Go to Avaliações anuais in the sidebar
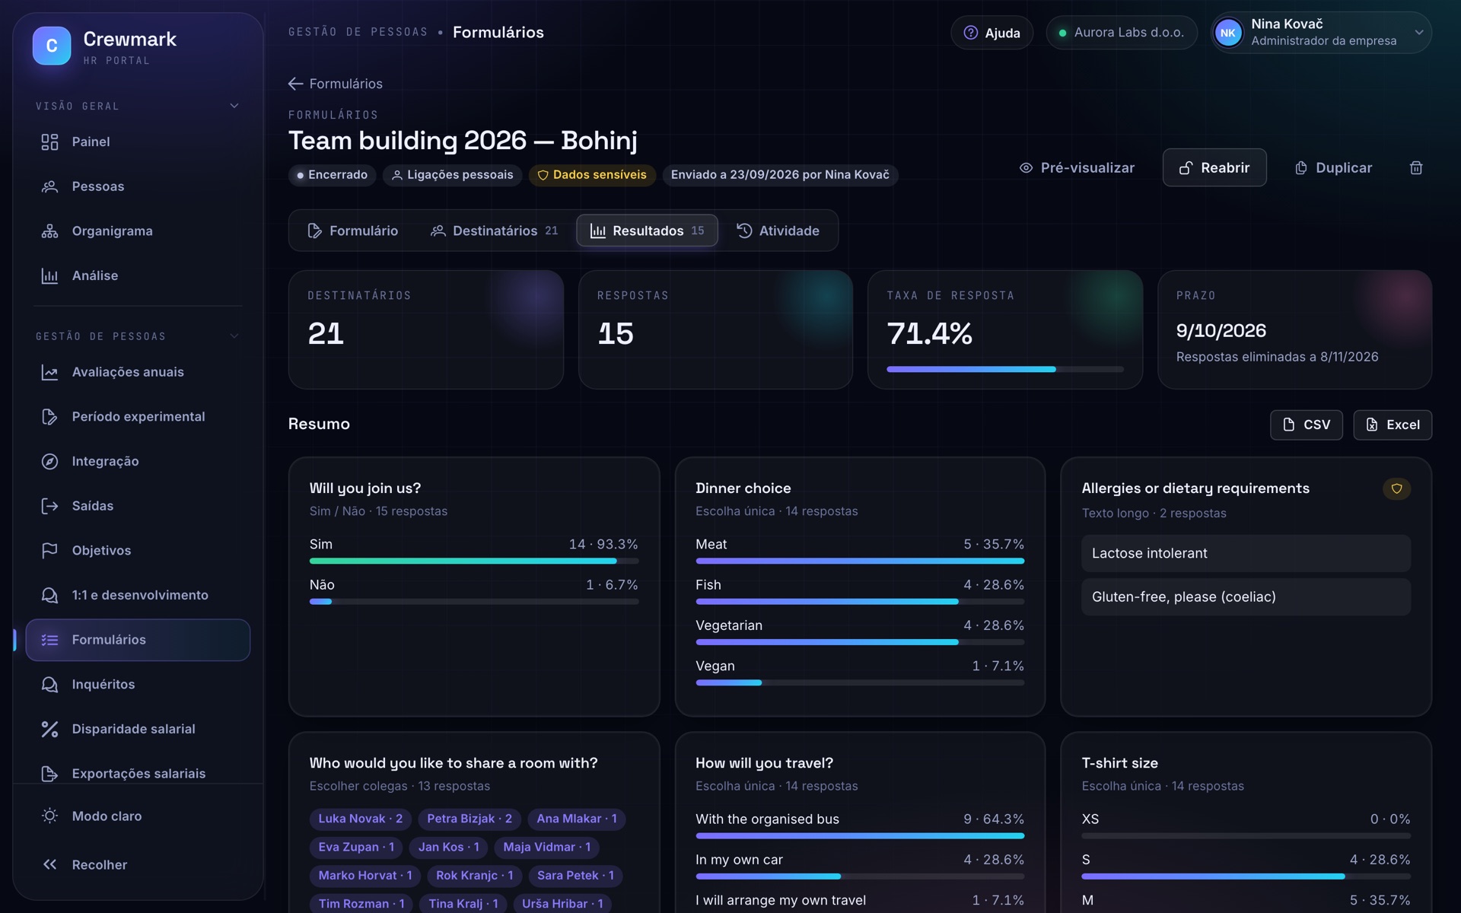 tap(138, 372)
